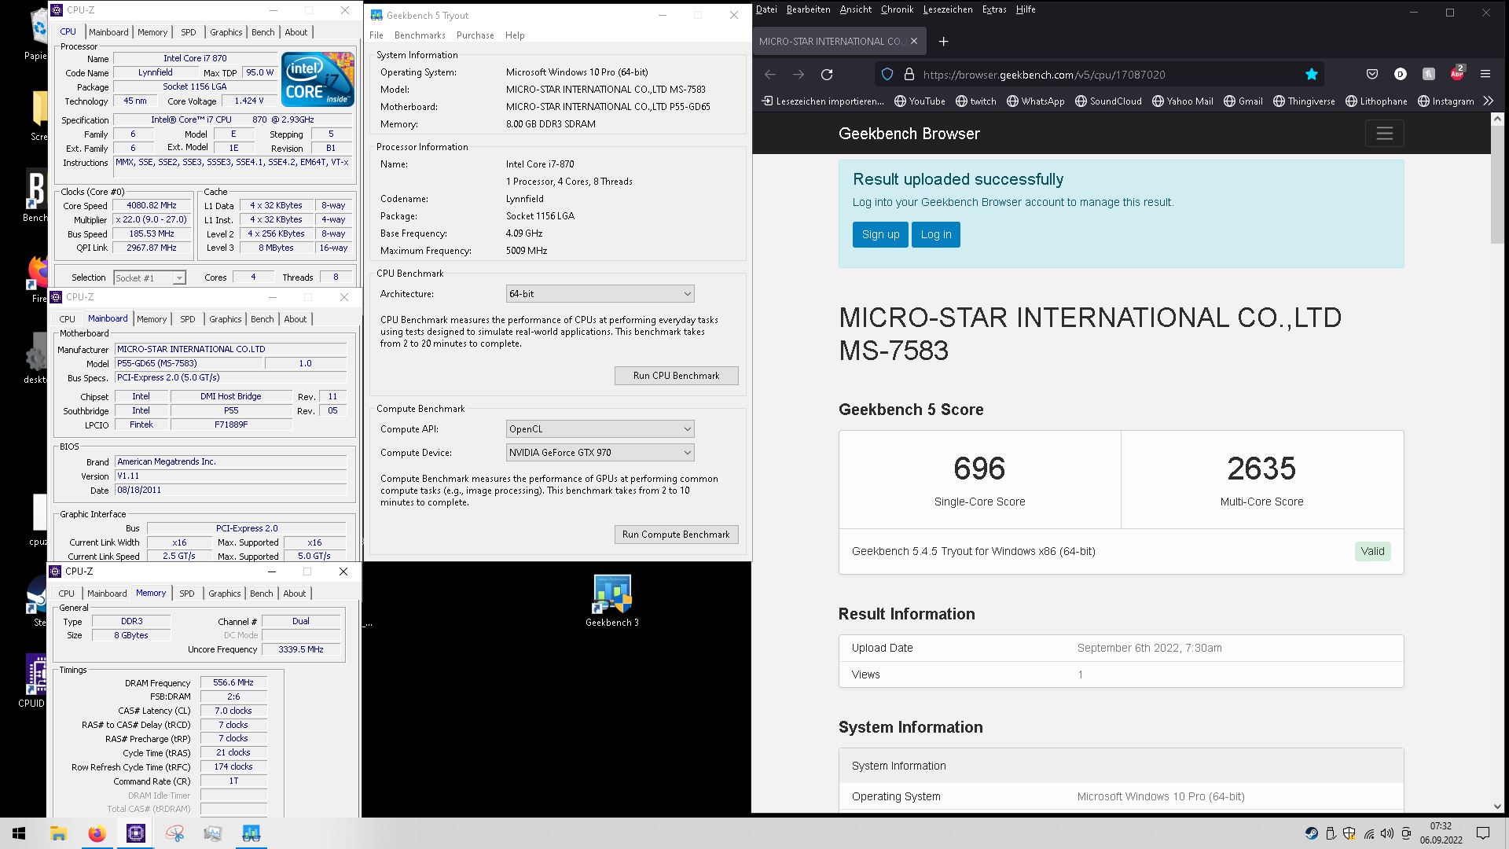
Task: Click the Geekbench Browser title link
Action: [909, 134]
